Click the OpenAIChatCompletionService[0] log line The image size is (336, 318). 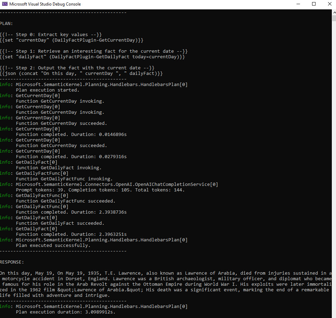109,184
